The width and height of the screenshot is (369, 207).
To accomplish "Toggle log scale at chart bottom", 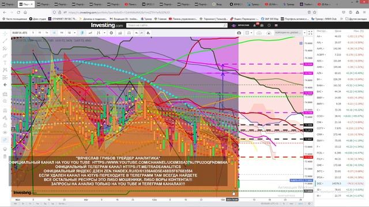I will pos(291,204).
